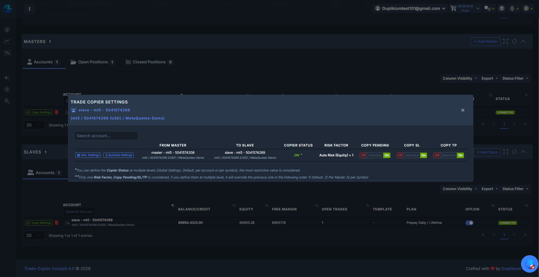Expand Slaves panel to fullscreen

click(506, 152)
